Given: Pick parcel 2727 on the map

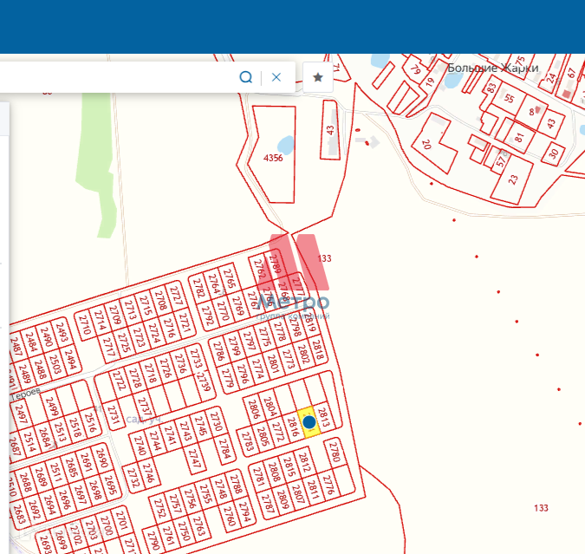Looking at the screenshot, I should coord(175,296).
